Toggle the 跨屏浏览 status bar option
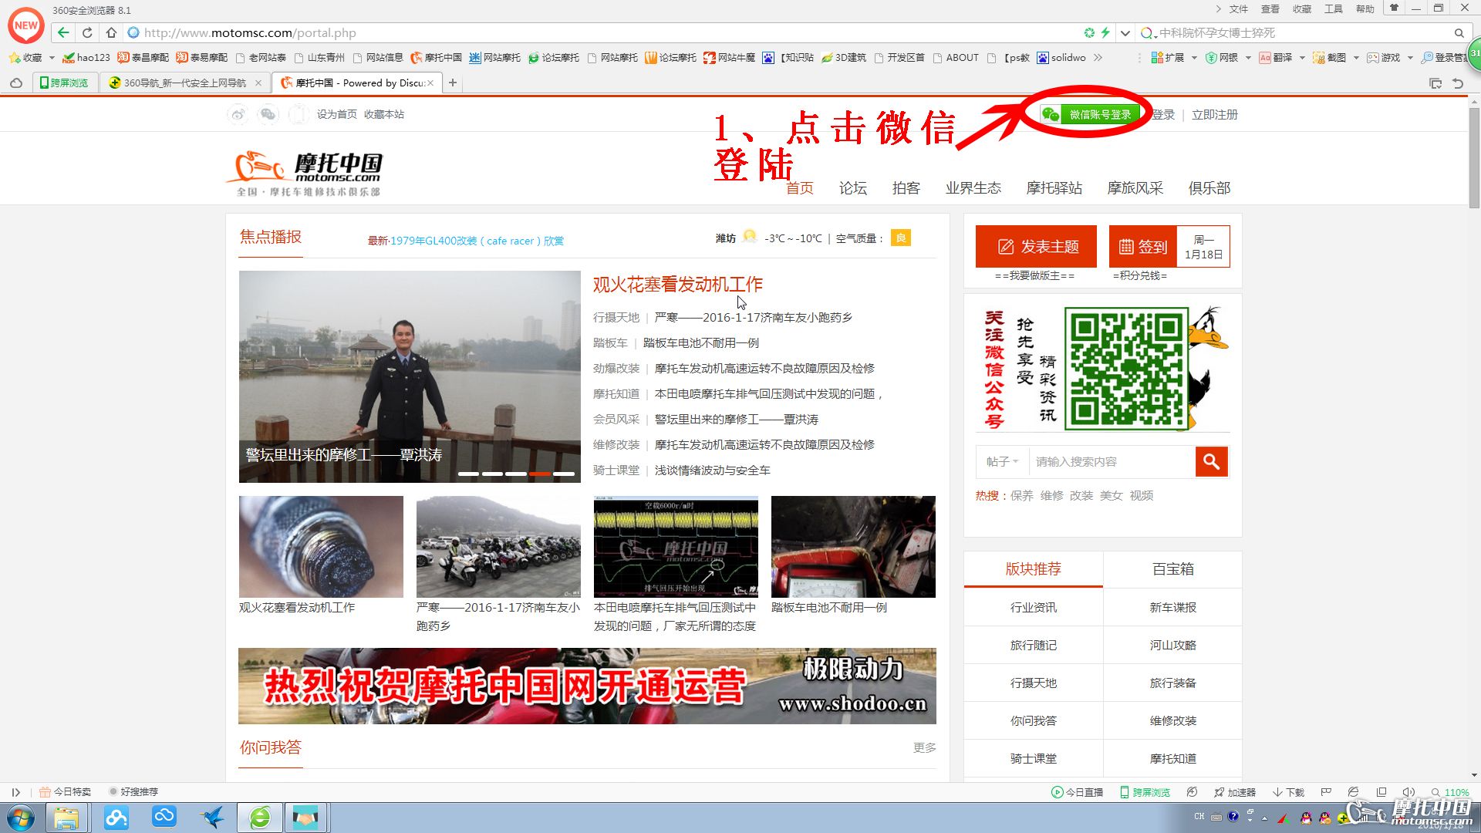This screenshot has width=1481, height=833. pyautogui.click(x=1145, y=792)
